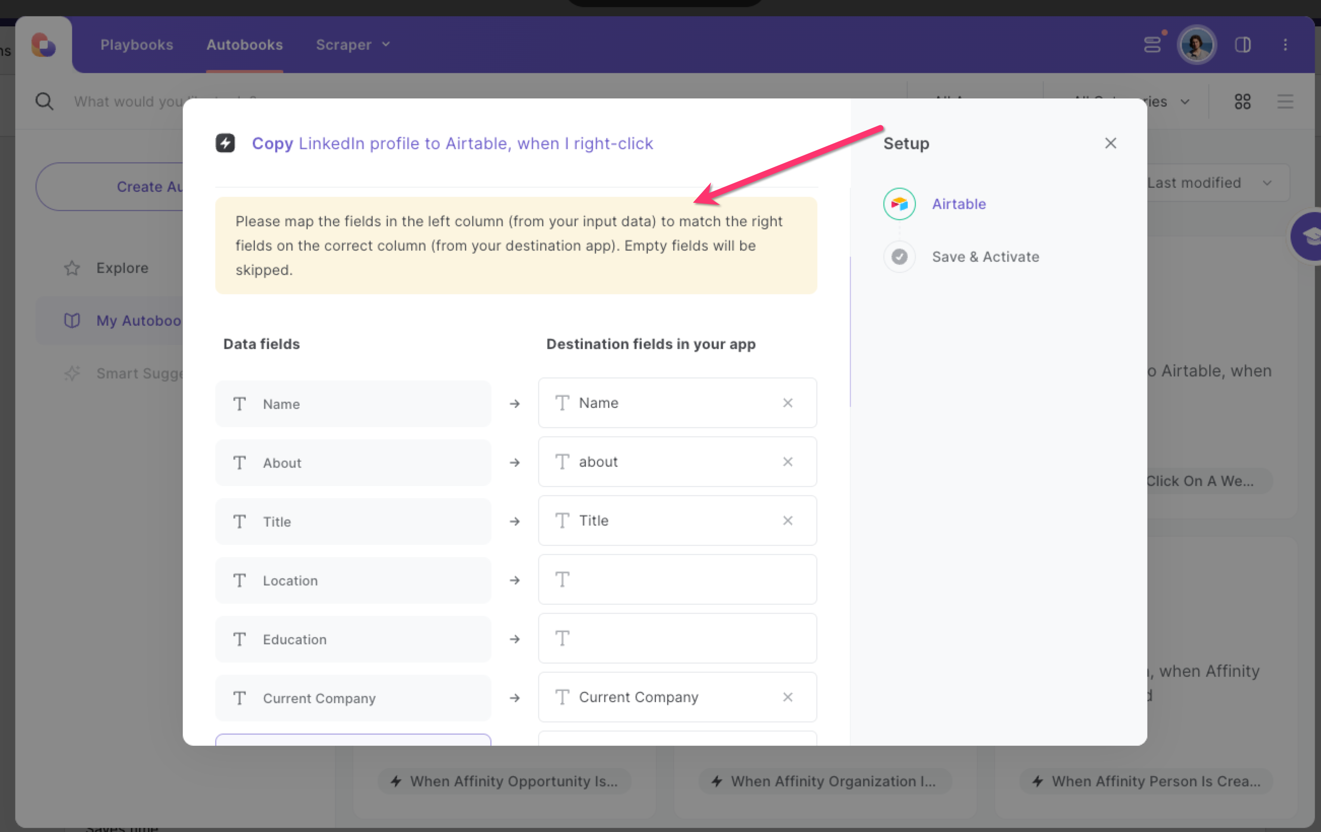
Task: Click the search magnifier icon
Action: tap(45, 101)
